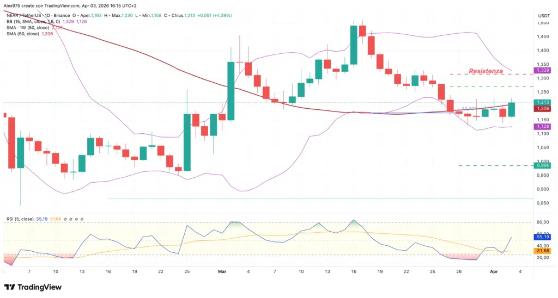558x298 pixels.
Task: Click the tall green candle at 16 March
Action: click(354, 45)
